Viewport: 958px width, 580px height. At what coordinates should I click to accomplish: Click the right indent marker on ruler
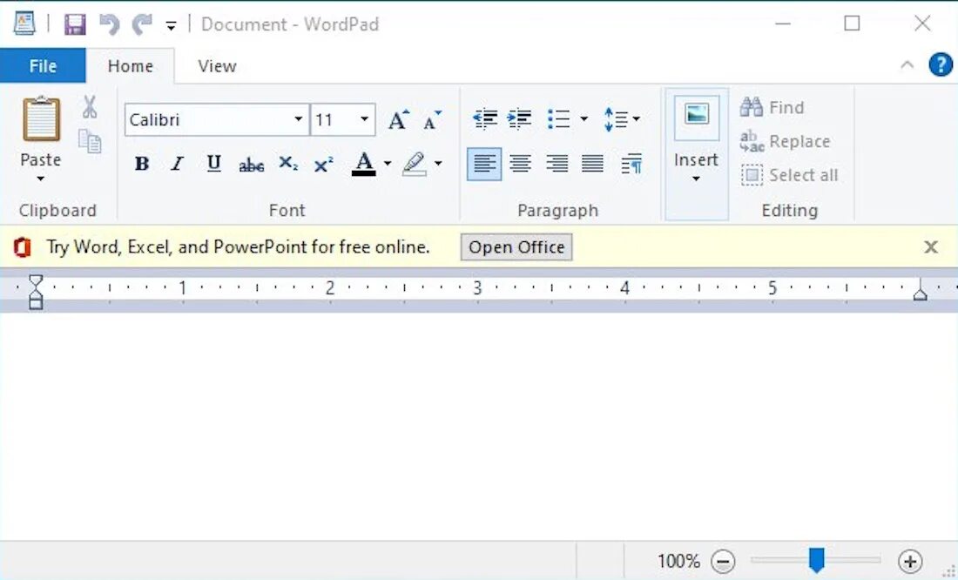pyautogui.click(x=921, y=292)
